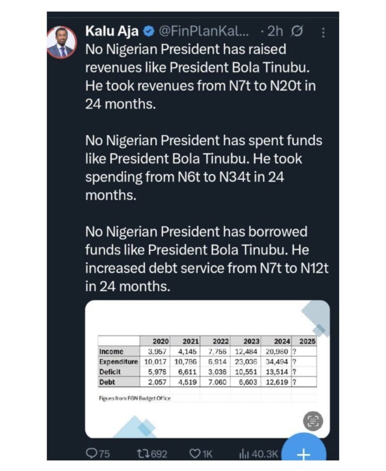
Task: Open the three-dot more options menu
Action: tap(323, 32)
